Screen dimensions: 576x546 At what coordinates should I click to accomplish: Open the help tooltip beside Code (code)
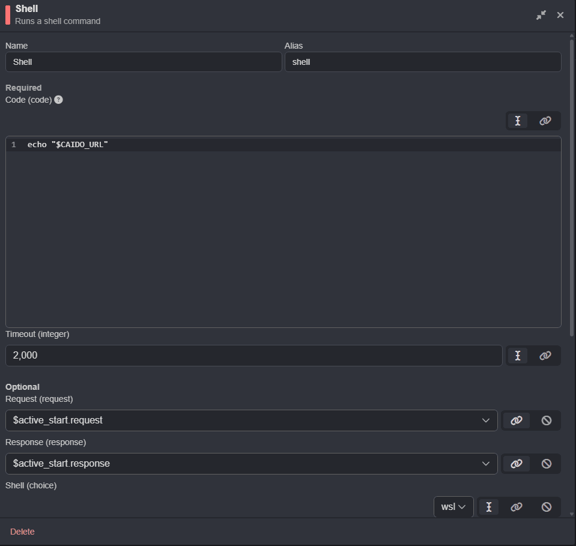(58, 100)
